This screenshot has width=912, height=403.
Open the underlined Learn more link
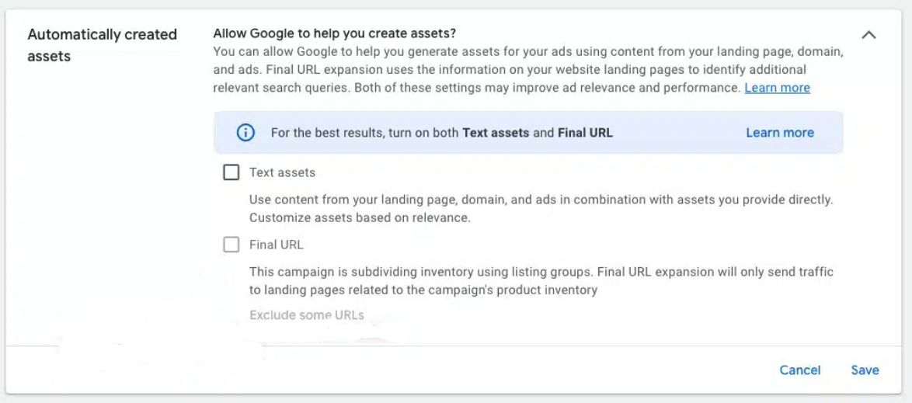[777, 88]
